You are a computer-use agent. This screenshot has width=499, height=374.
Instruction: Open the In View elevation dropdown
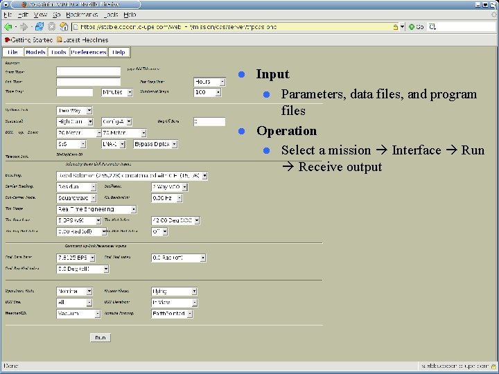(x=175, y=302)
